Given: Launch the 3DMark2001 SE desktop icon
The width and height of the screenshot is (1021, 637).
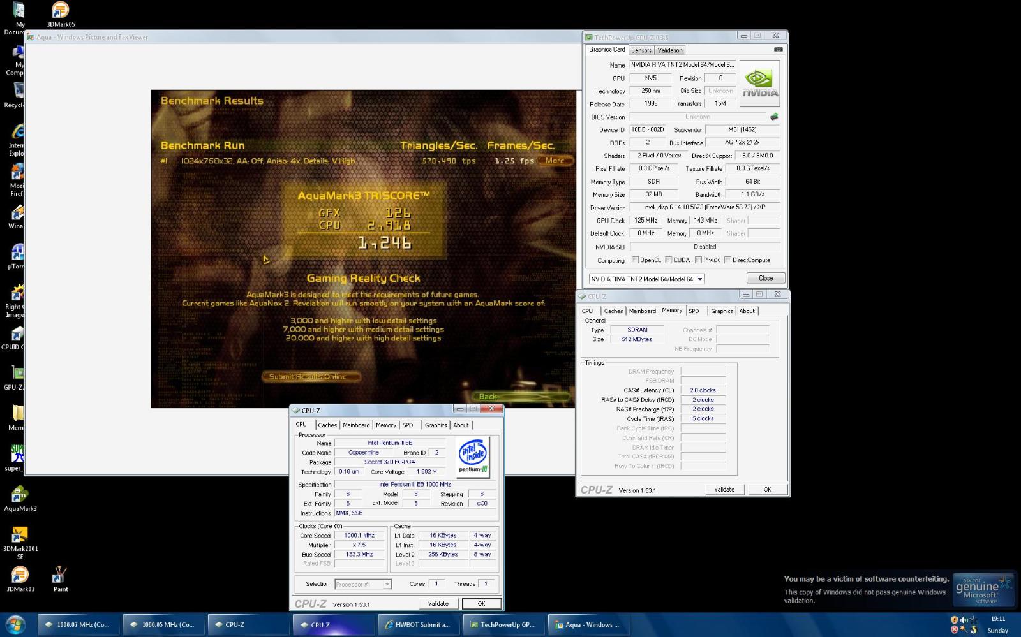Looking at the screenshot, I should [x=20, y=543].
